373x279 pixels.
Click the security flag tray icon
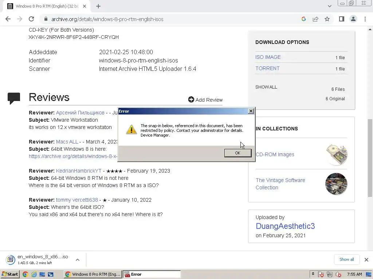[321, 275]
